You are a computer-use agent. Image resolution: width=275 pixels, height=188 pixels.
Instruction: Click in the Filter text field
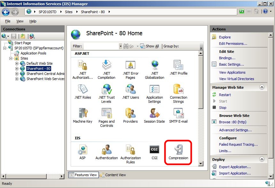coord(101,46)
